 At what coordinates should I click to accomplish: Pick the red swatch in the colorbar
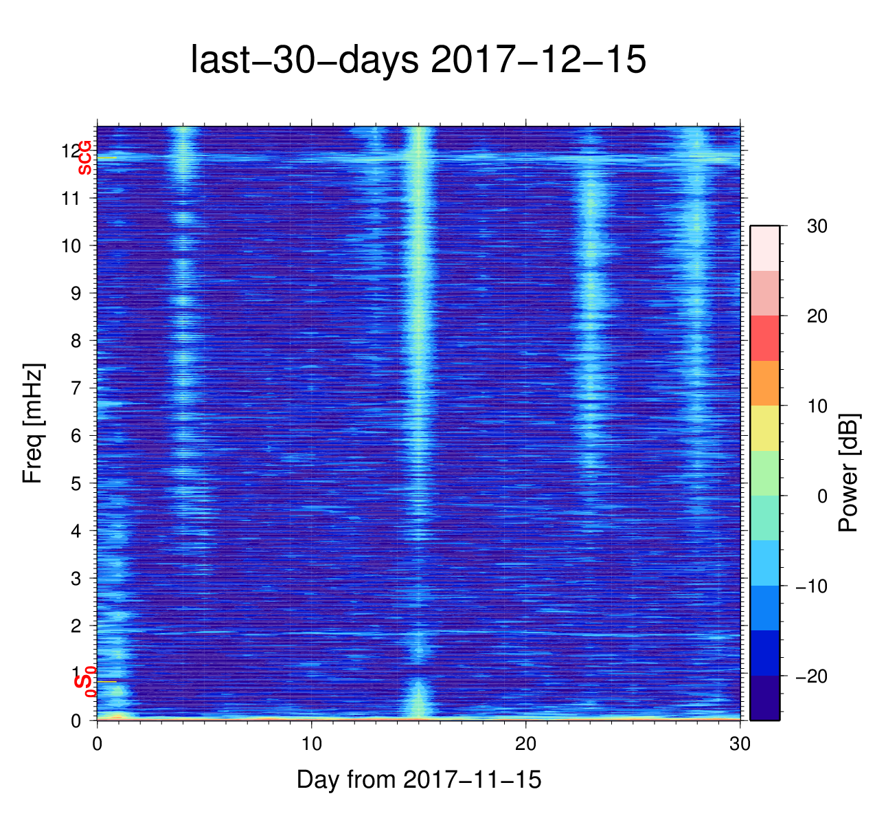[x=764, y=338]
